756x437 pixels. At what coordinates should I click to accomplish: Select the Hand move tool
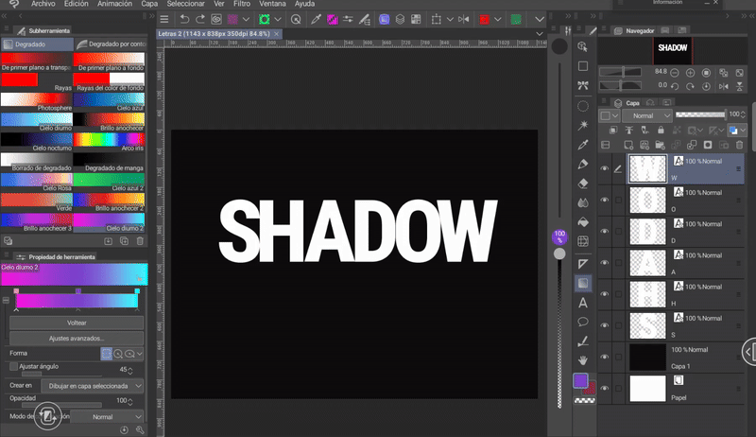[583, 360]
